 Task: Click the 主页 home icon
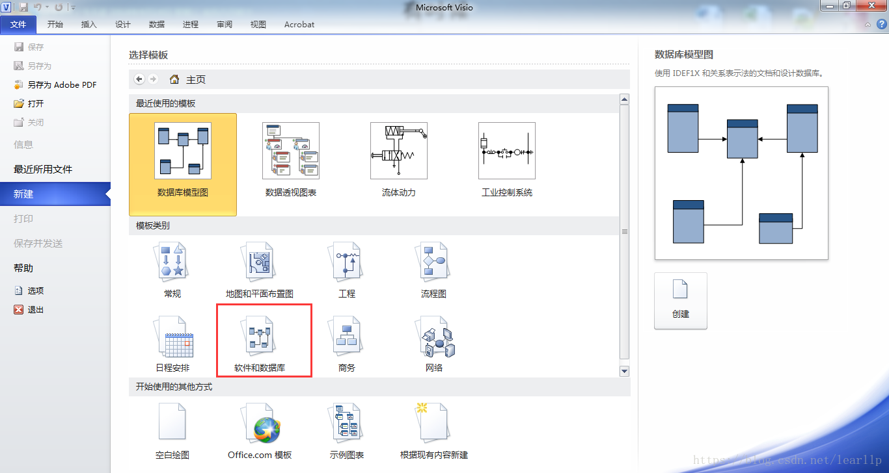174,79
